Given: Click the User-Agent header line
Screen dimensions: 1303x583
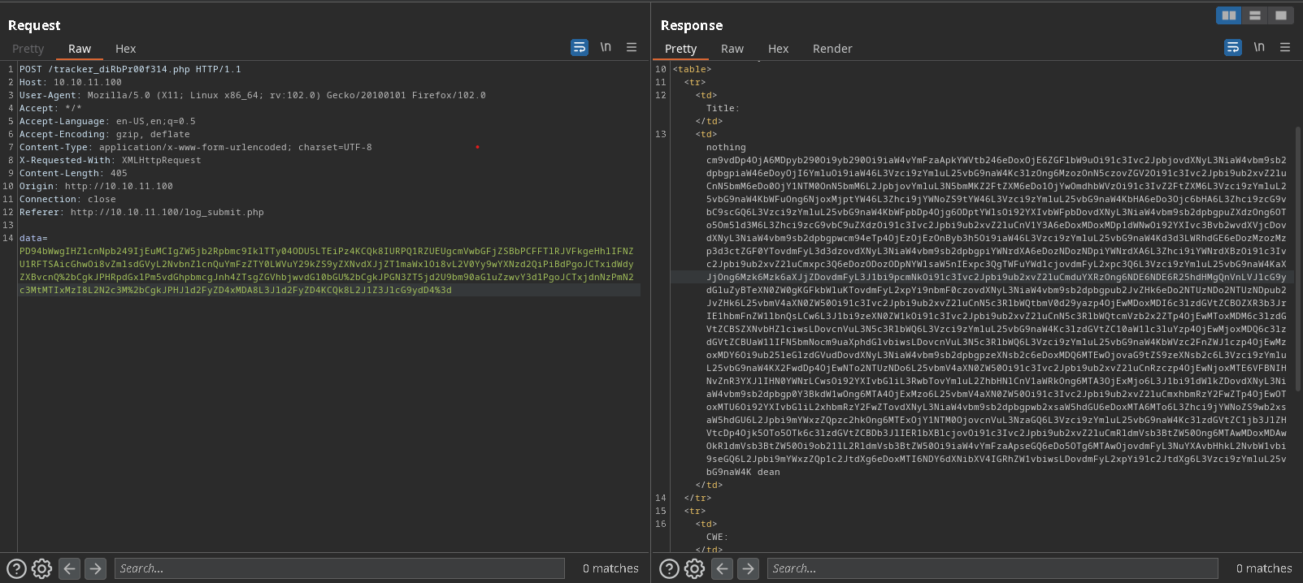Looking at the screenshot, I should point(253,95).
